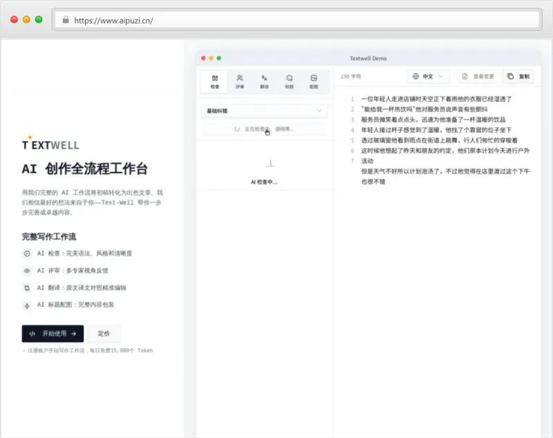Click the AI 评审 eye icon
Viewport: 553px width, 438px height.
[27, 271]
